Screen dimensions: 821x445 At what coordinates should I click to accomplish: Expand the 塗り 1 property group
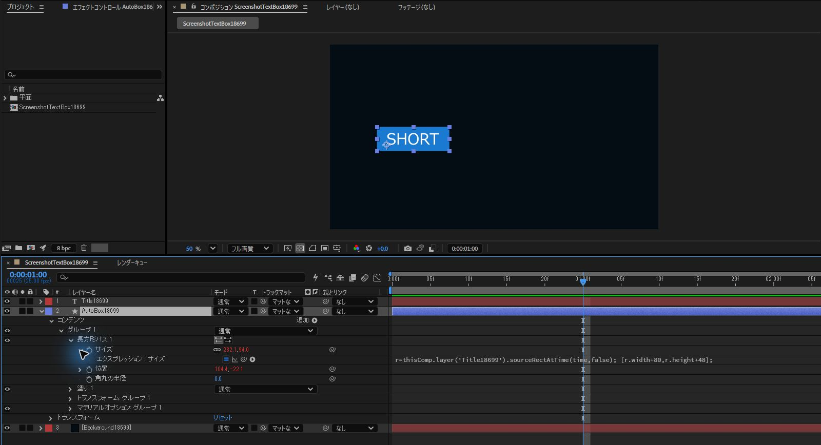pos(70,389)
